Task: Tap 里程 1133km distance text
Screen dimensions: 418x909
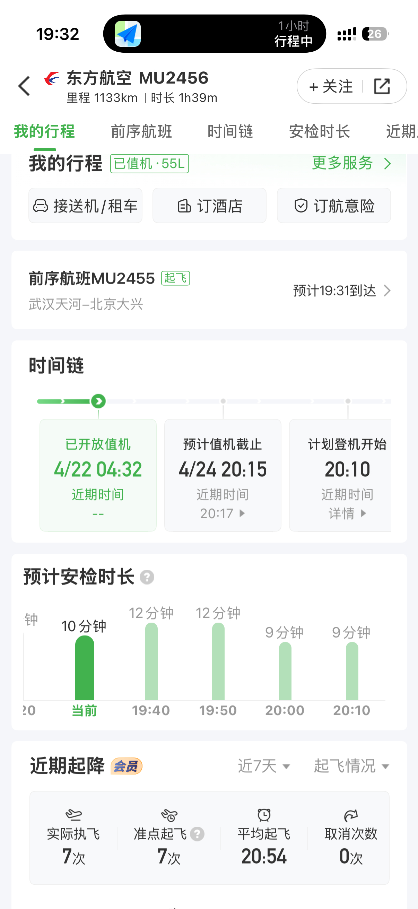Action: coord(102,98)
